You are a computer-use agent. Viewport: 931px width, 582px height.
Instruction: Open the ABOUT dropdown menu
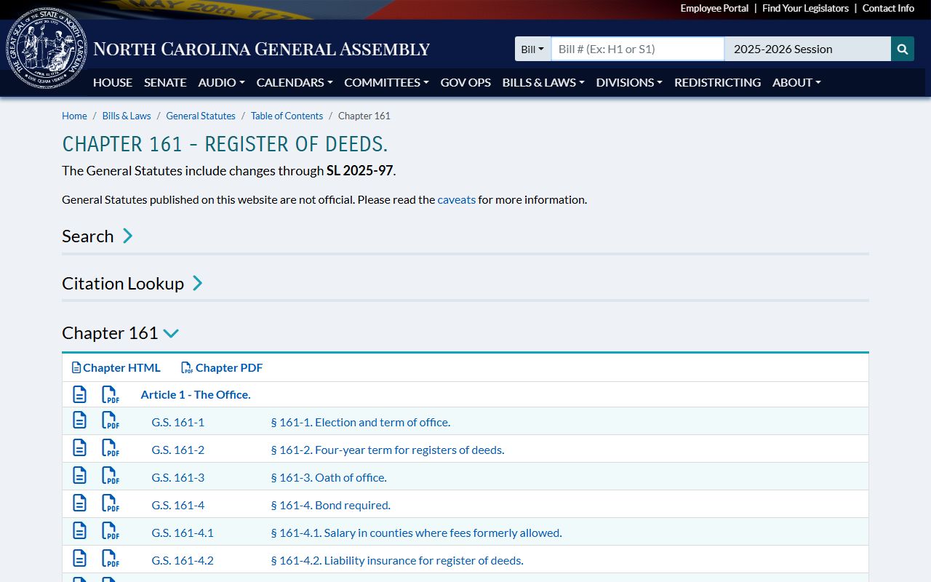796,82
